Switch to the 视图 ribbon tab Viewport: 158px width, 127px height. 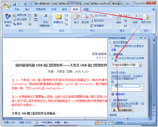tap(86, 9)
